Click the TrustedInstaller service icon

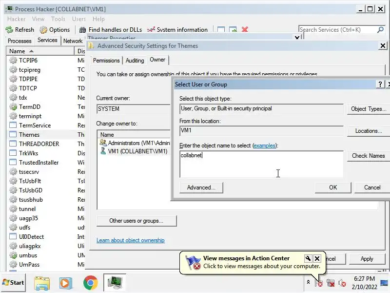pyautogui.click(x=13, y=162)
